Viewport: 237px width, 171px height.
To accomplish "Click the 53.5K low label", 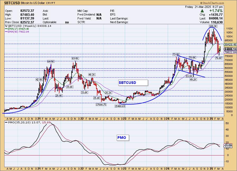I will [x=189, y=76].
